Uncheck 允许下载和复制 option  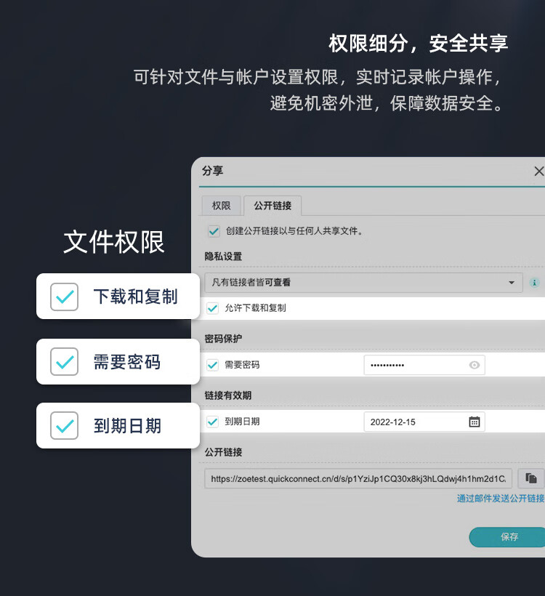213,308
